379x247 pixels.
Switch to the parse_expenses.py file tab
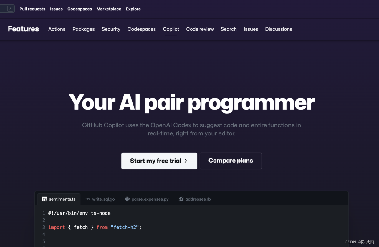(x=147, y=199)
